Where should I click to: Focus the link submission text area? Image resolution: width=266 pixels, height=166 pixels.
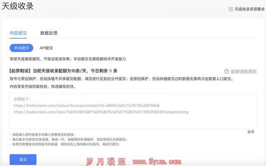[133, 111]
